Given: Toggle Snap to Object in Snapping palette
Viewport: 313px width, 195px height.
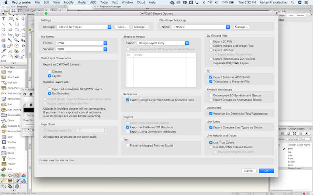Looking at the screenshot, I should click(20, 11).
